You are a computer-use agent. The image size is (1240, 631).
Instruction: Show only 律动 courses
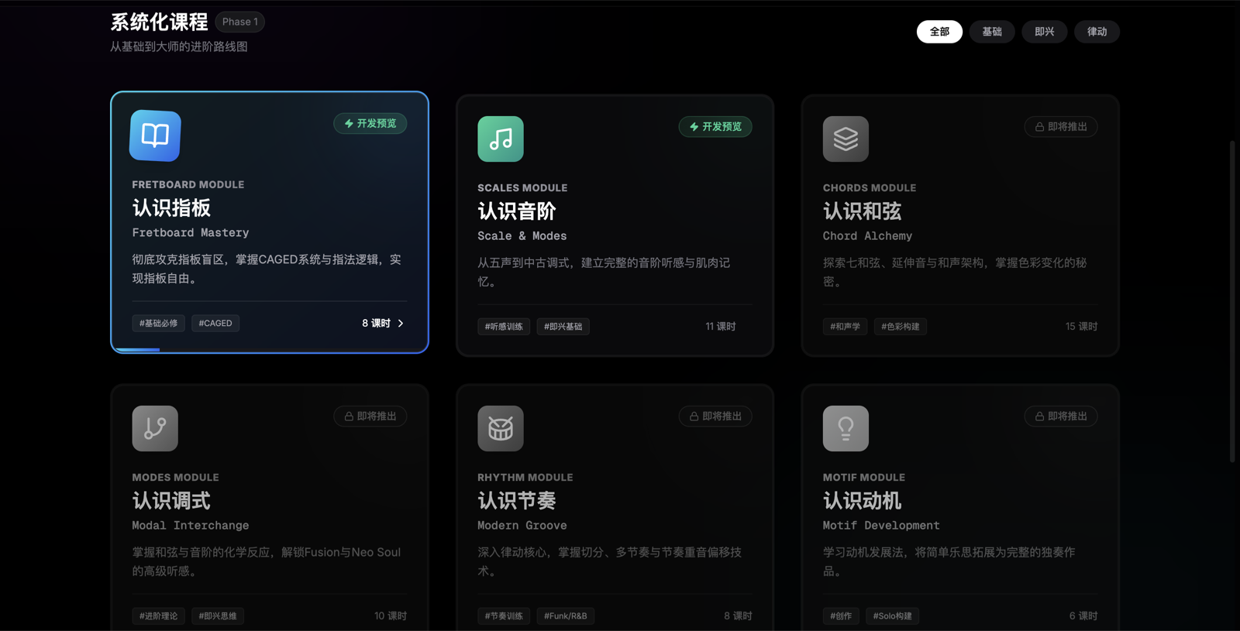[x=1097, y=32]
